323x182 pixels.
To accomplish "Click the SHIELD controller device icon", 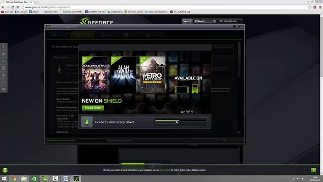I will pos(195,89).
